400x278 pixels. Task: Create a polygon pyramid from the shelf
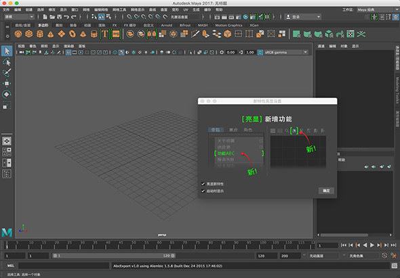pos(83,34)
